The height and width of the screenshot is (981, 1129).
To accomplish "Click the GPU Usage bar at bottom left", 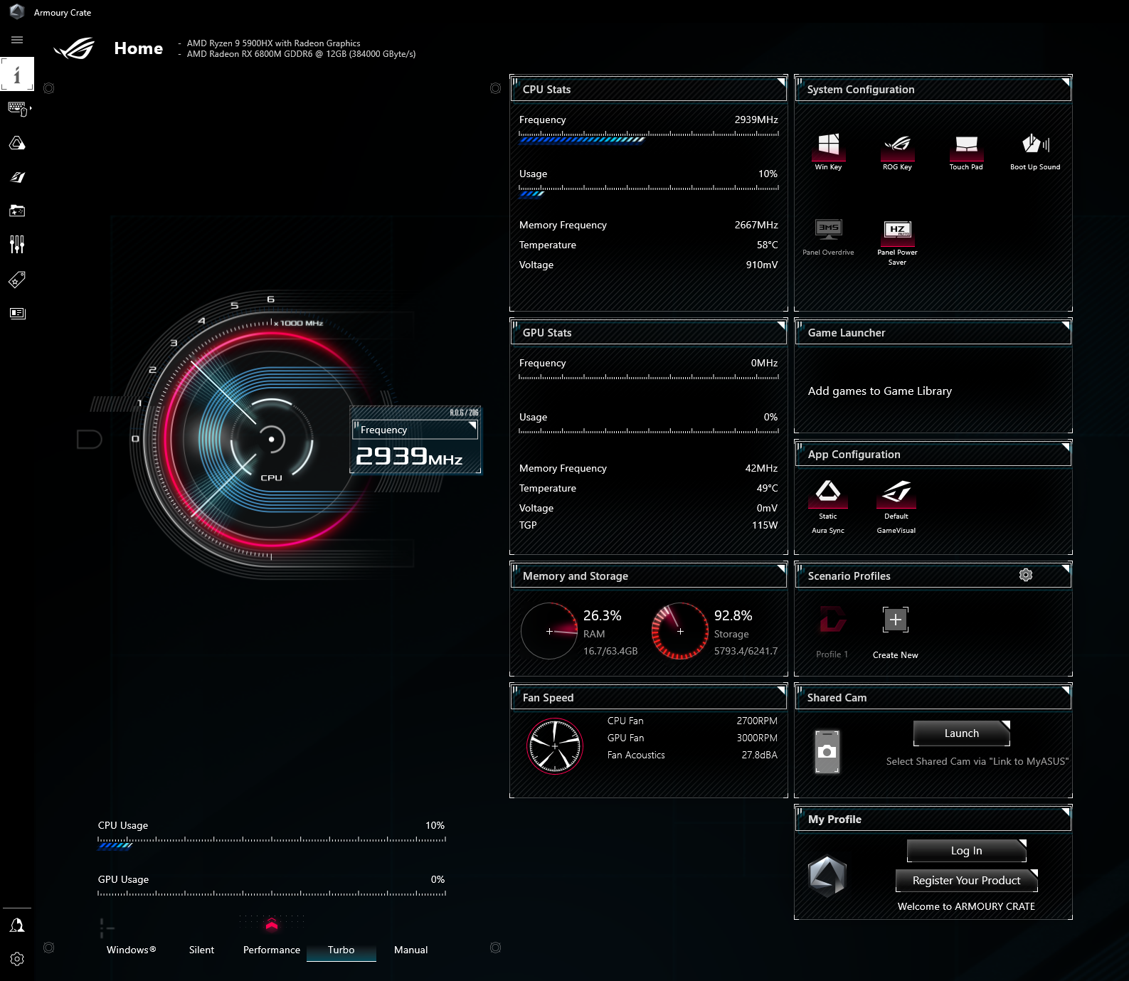I will [x=272, y=893].
